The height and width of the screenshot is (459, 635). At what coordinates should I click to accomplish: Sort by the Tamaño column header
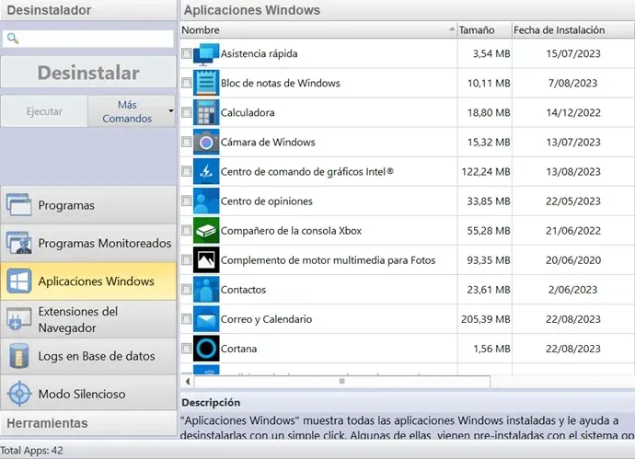pyautogui.click(x=484, y=30)
